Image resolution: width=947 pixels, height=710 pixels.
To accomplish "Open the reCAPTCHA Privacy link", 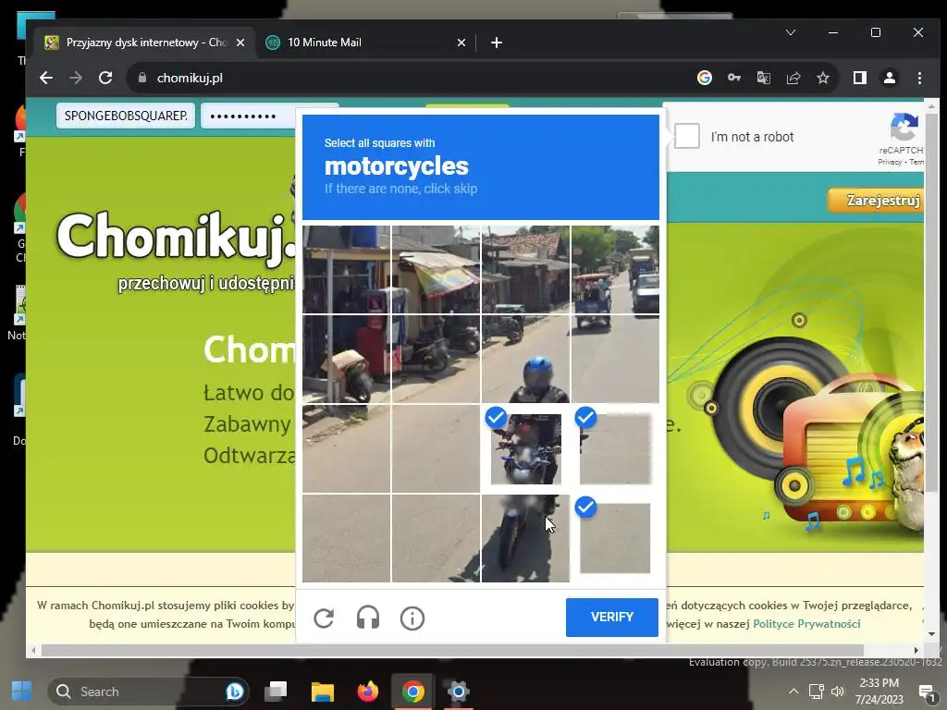I will [x=889, y=162].
